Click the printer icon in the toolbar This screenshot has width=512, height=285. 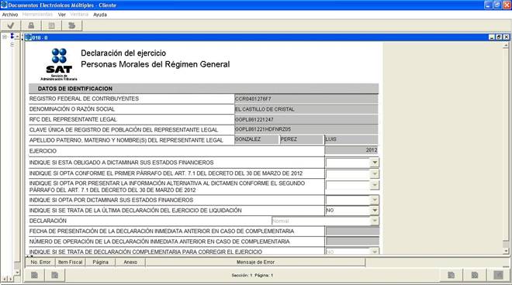click(31, 26)
